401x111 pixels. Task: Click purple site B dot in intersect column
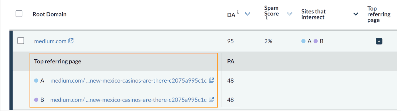coord(316,41)
